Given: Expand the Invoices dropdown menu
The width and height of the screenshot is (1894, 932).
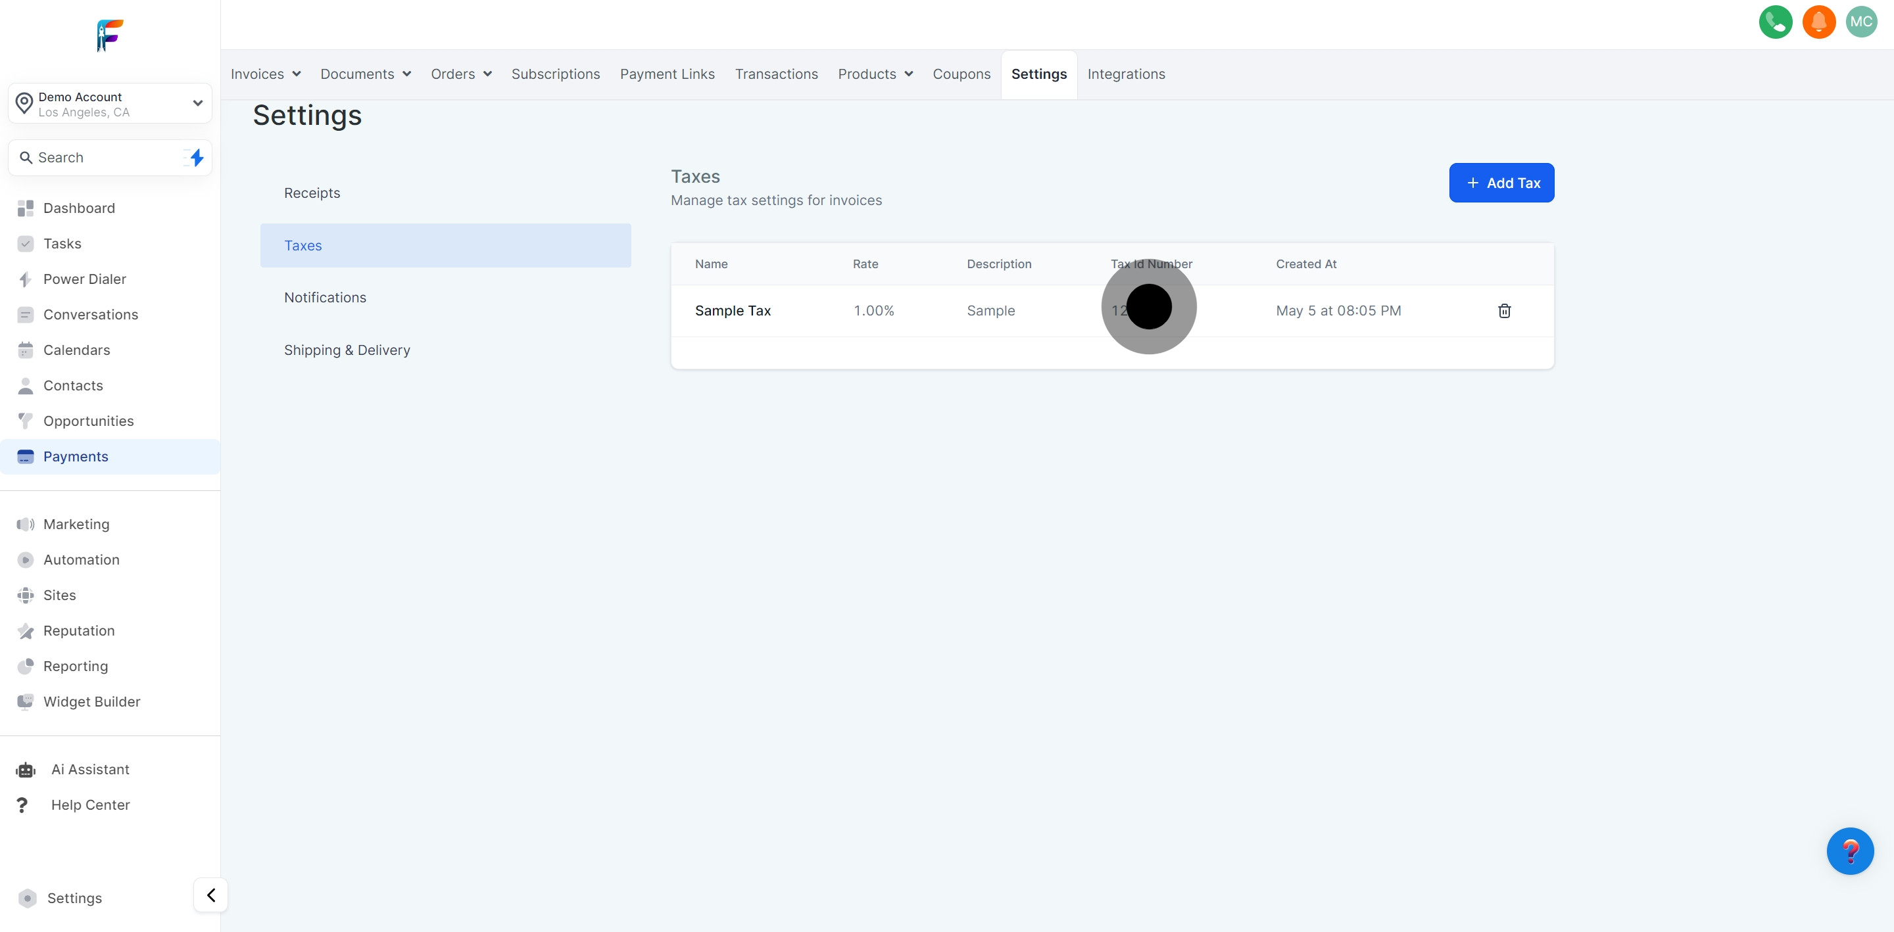Looking at the screenshot, I should click(x=266, y=74).
